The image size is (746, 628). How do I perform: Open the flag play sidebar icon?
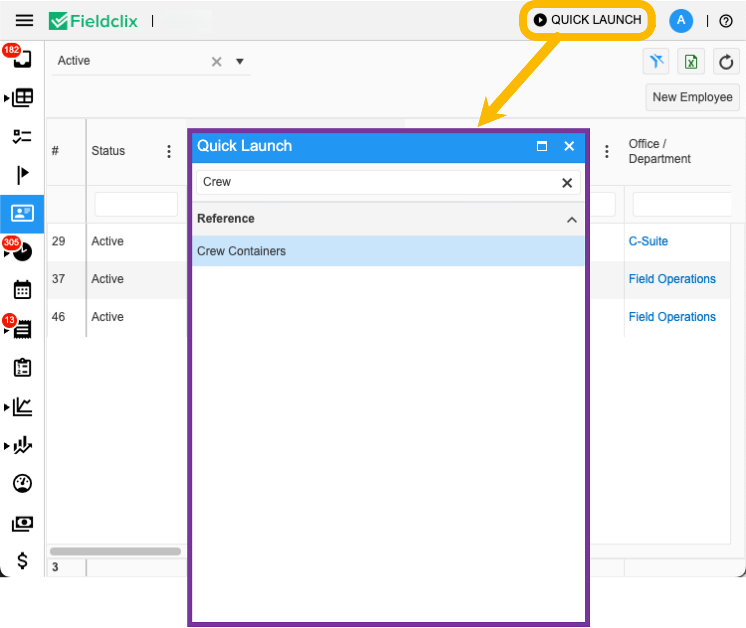22,174
